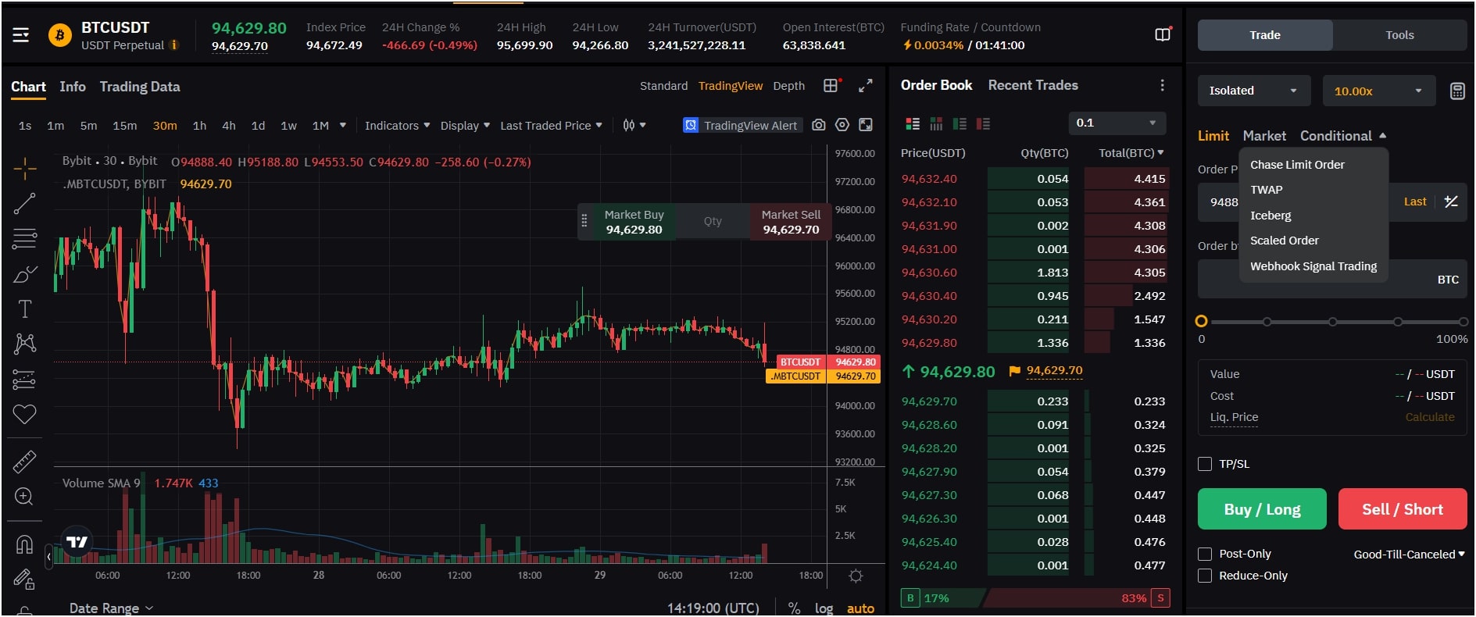Open the TradingView Alert button
This screenshot has height=617, width=1476.
pyautogui.click(x=742, y=125)
